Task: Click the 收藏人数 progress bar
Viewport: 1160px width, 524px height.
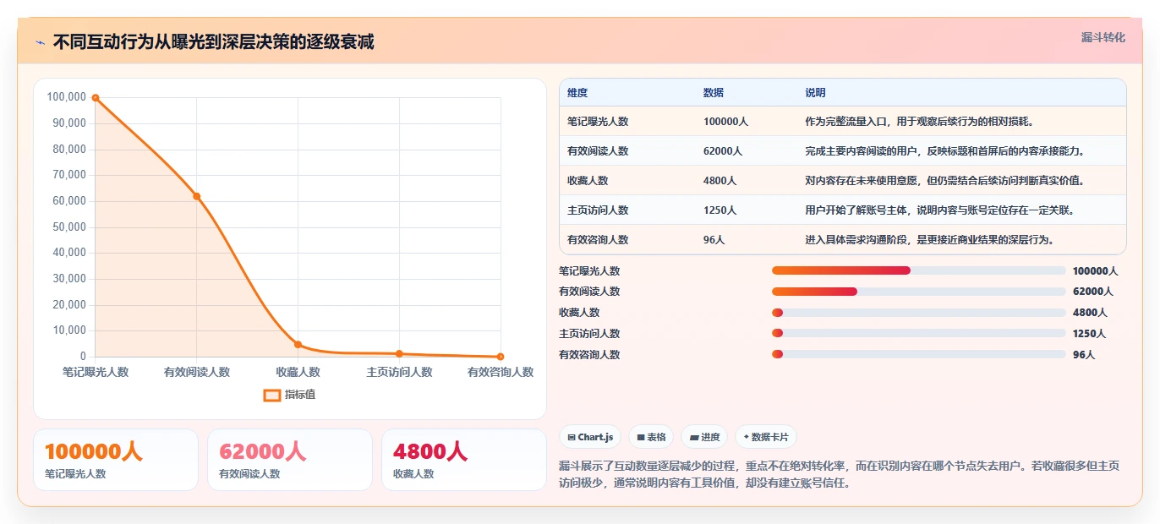Action: click(918, 313)
